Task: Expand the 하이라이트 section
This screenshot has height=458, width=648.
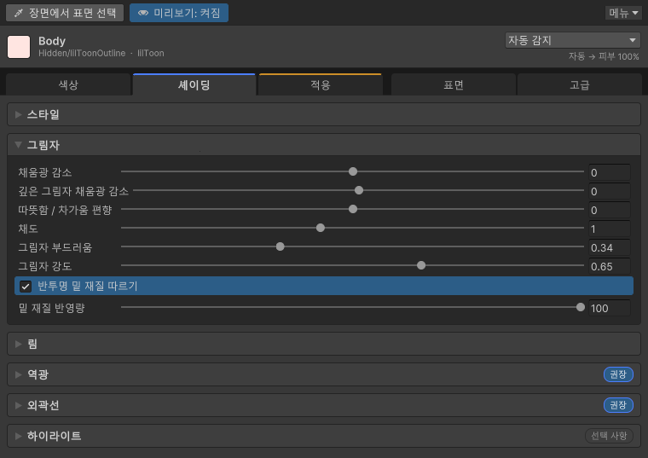Action: [x=324, y=436]
